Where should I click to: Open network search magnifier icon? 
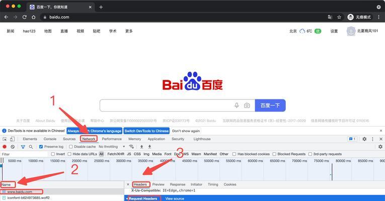31,147
